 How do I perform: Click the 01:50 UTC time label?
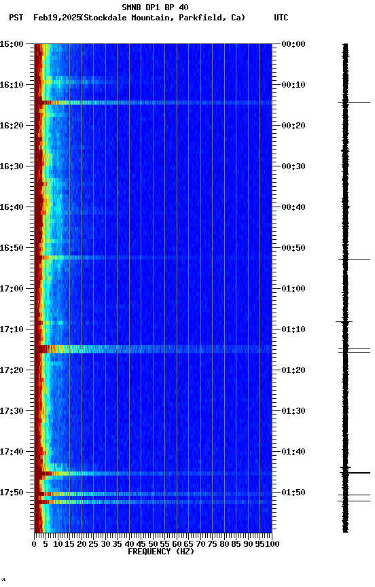(x=293, y=493)
